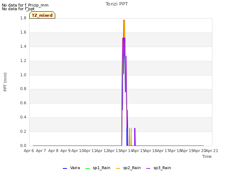Click the Apr 8 x-axis date label
Screen dimensions: 234x175
coord(53,151)
